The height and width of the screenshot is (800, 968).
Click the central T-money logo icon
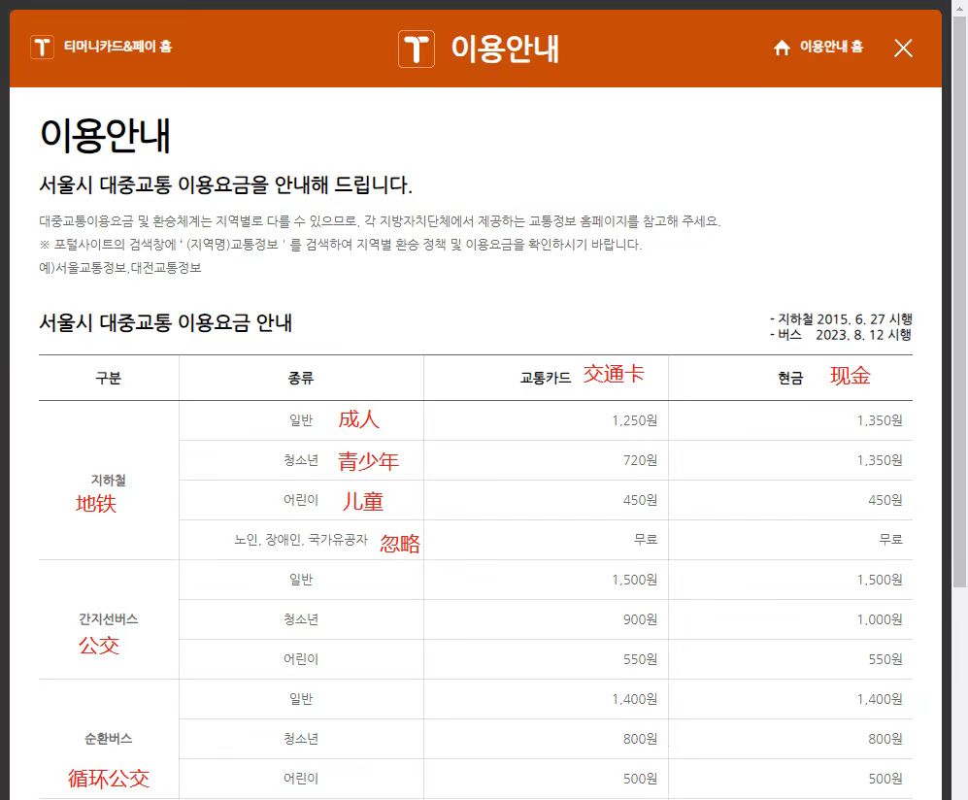click(417, 49)
